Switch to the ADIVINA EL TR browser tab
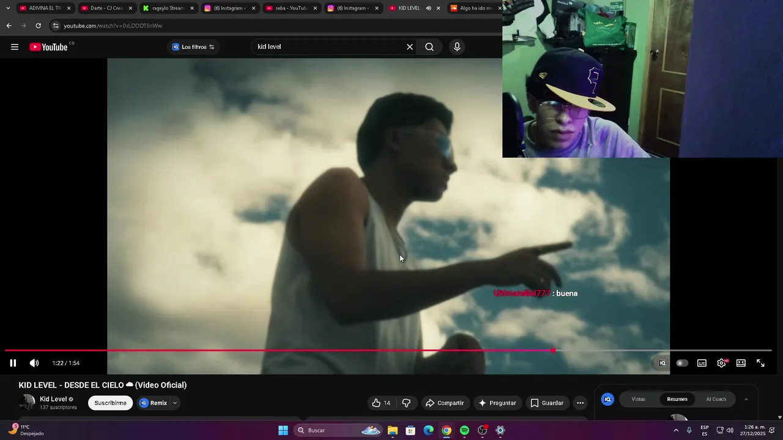 pos(46,8)
